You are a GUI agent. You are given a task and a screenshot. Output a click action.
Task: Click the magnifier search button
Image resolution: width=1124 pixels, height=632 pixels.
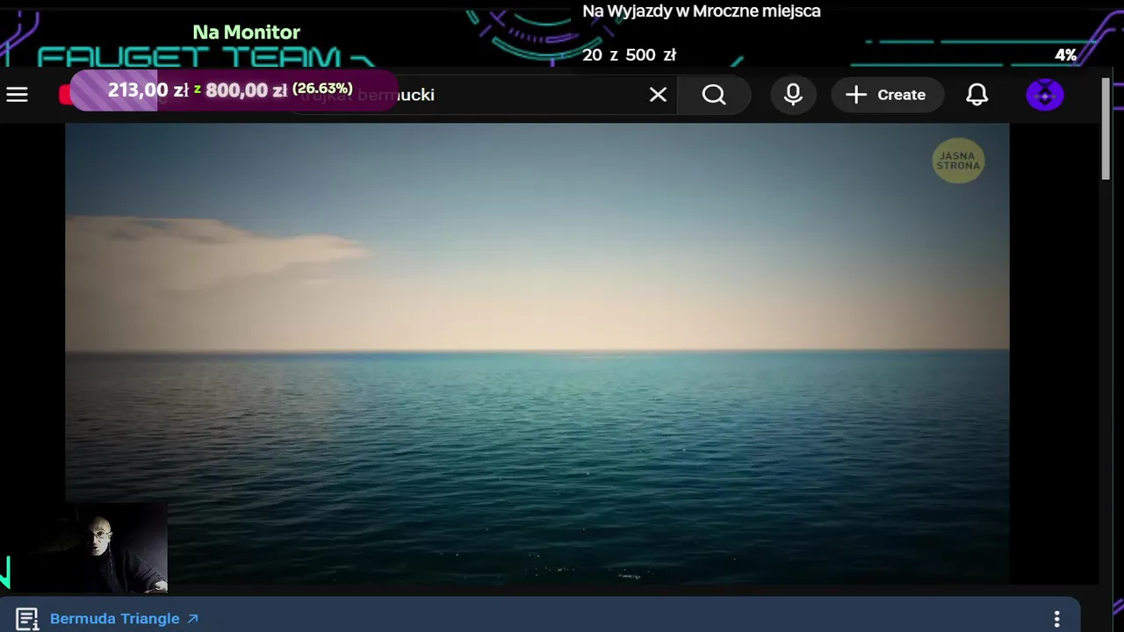[714, 95]
